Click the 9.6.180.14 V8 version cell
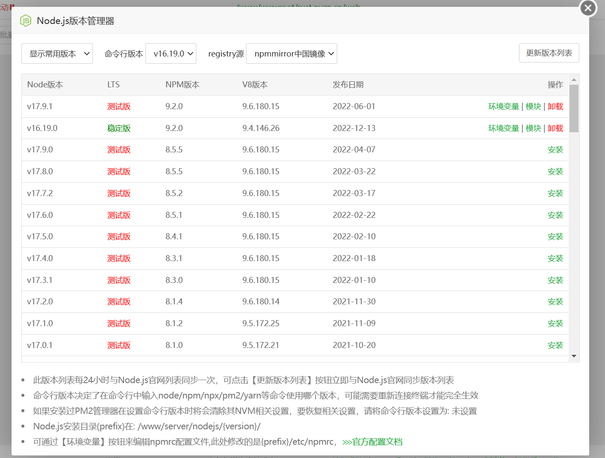Viewport: 605px width, 458px height. pyautogui.click(x=261, y=302)
